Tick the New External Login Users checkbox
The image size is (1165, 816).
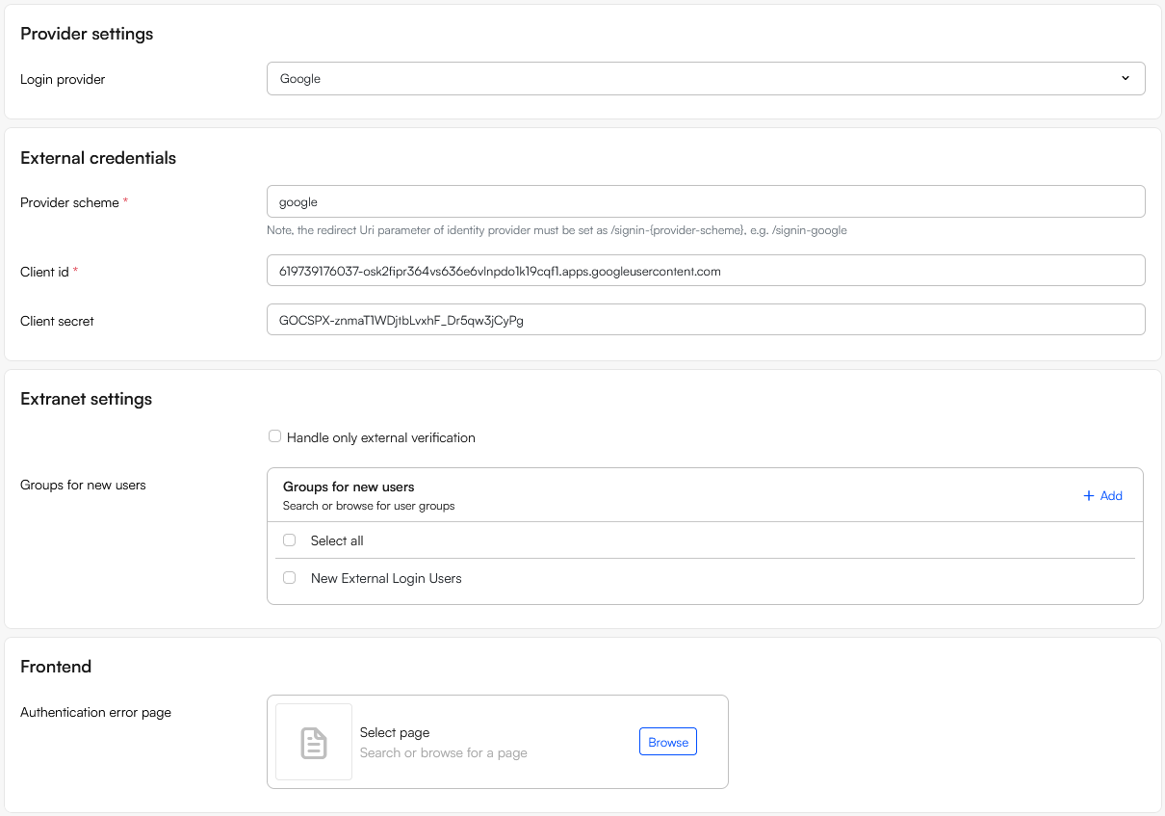289,578
